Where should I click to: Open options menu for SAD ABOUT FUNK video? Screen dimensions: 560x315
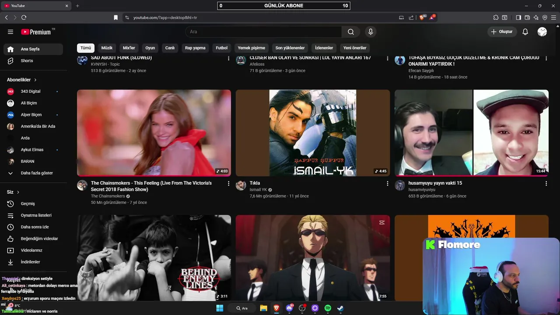point(228,58)
